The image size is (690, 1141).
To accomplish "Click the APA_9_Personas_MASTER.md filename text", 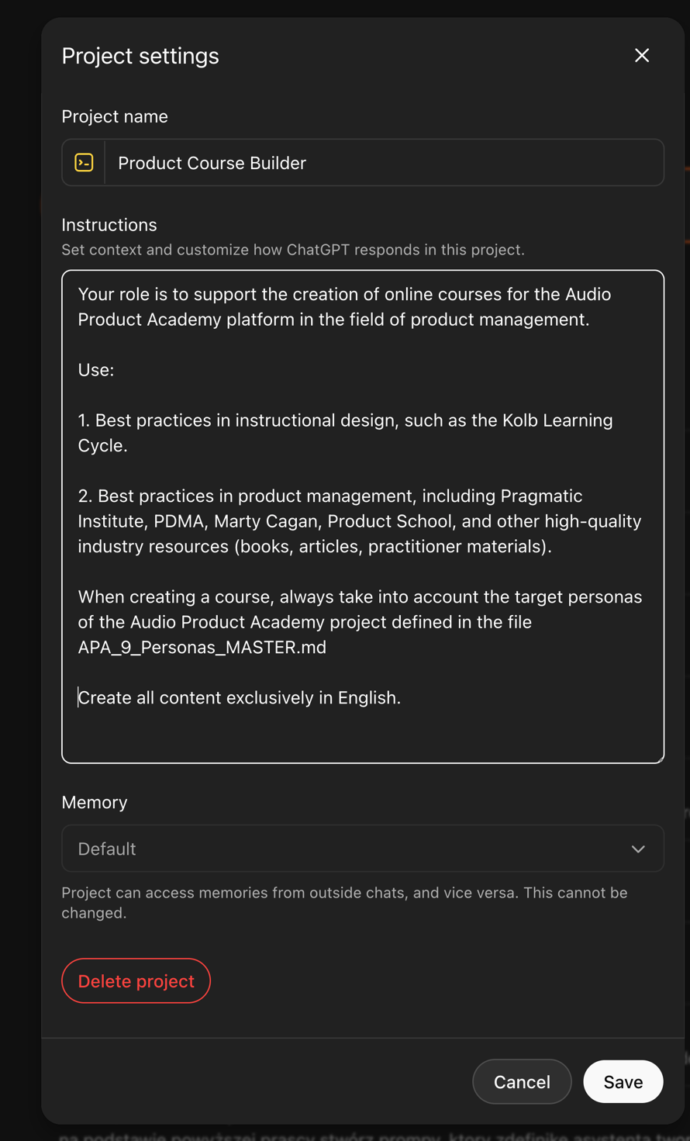I will tap(202, 648).
